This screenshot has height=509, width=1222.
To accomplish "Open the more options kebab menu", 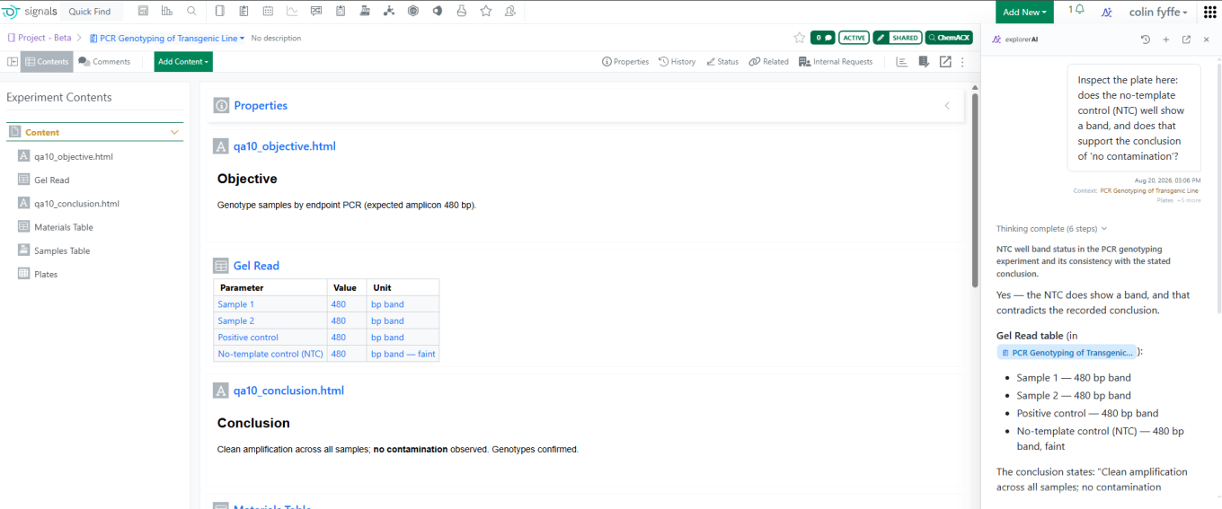I will pyautogui.click(x=962, y=62).
